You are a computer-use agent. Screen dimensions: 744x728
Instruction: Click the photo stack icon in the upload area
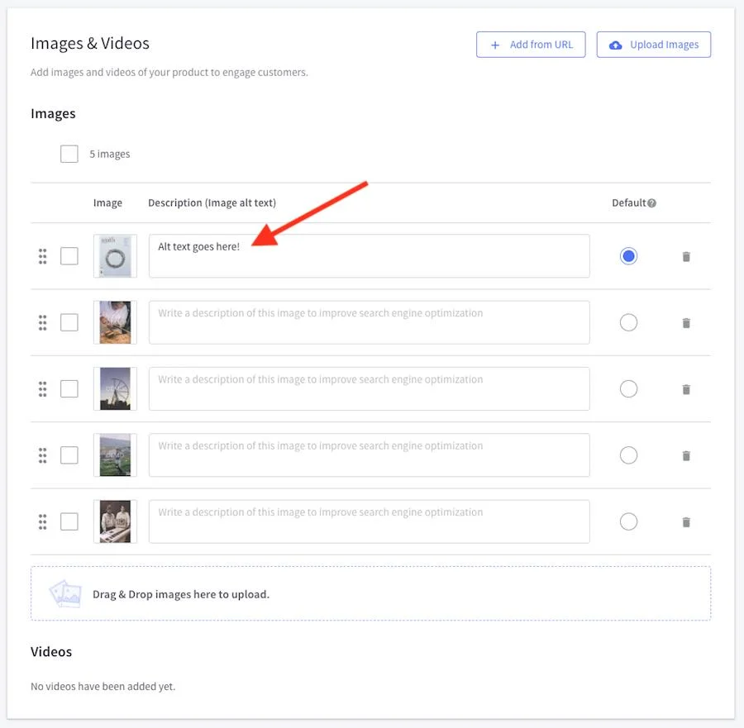(65, 594)
